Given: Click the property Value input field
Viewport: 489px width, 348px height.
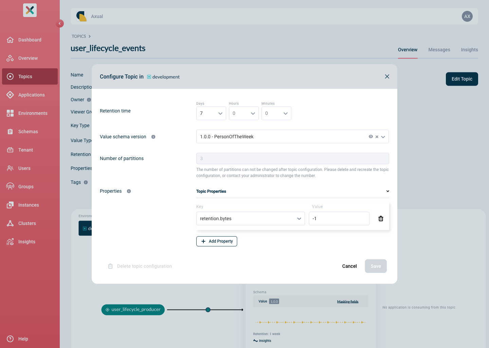Looking at the screenshot, I should [x=339, y=219].
